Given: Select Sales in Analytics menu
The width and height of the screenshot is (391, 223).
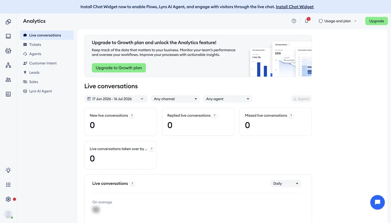Looking at the screenshot, I should [x=47, y=82].
